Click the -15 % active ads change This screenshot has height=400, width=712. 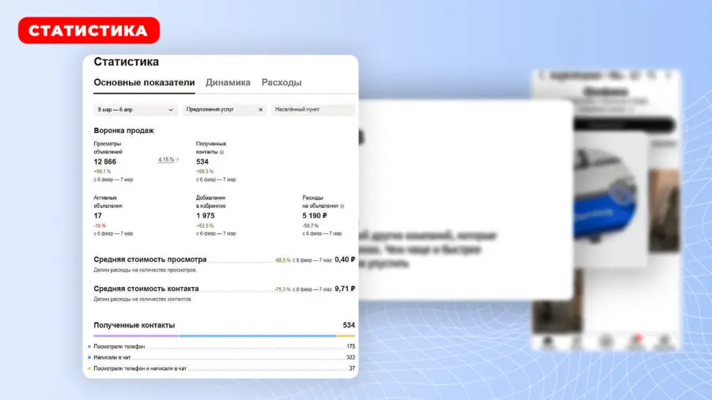click(100, 226)
